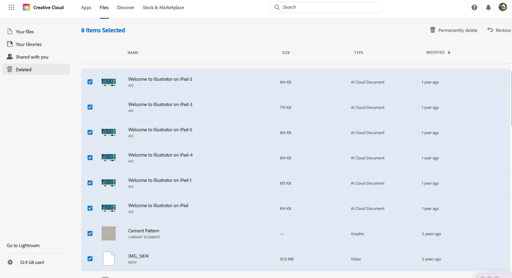Open the Discover tab

126,7
